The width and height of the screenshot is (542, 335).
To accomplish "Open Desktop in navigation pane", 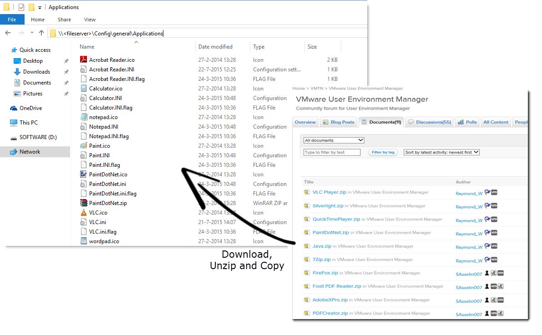I will [33, 61].
